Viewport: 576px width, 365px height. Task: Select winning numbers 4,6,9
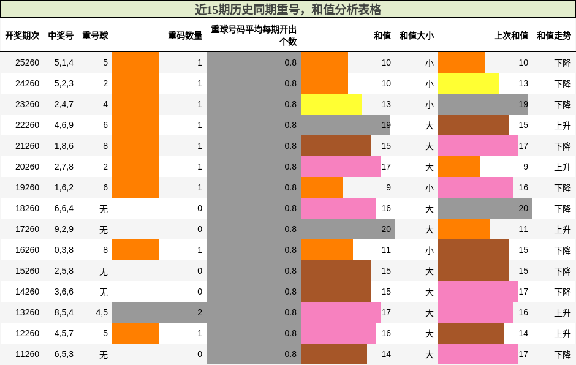(64, 125)
